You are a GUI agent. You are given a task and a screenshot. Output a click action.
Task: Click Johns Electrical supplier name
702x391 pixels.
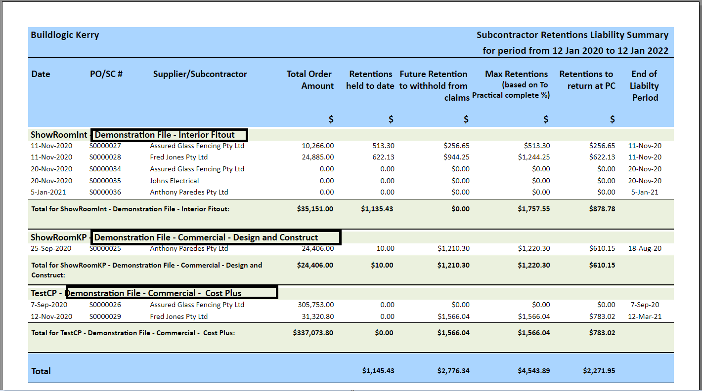[x=175, y=181]
